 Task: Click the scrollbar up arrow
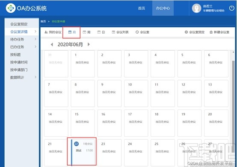234,52
